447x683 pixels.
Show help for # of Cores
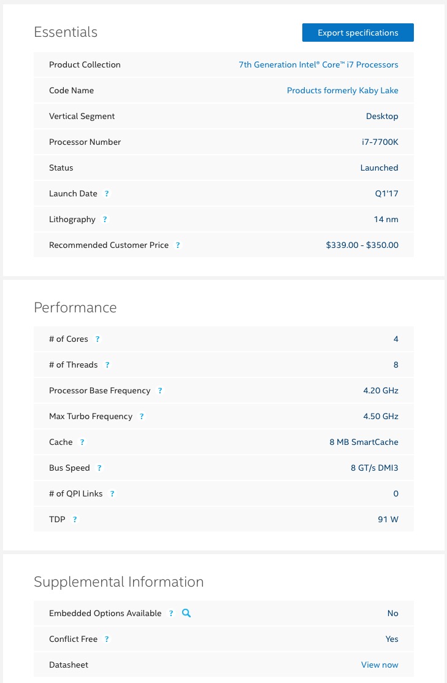pyautogui.click(x=97, y=339)
